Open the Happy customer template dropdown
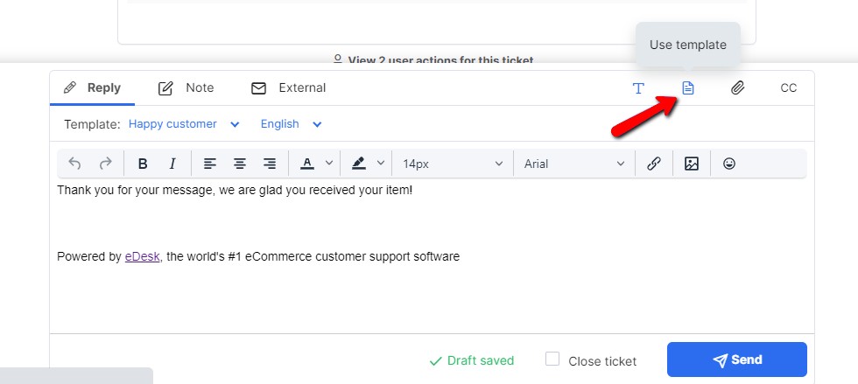 (x=184, y=124)
